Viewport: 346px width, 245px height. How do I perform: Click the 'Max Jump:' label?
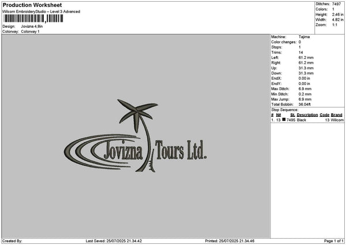[280, 99]
